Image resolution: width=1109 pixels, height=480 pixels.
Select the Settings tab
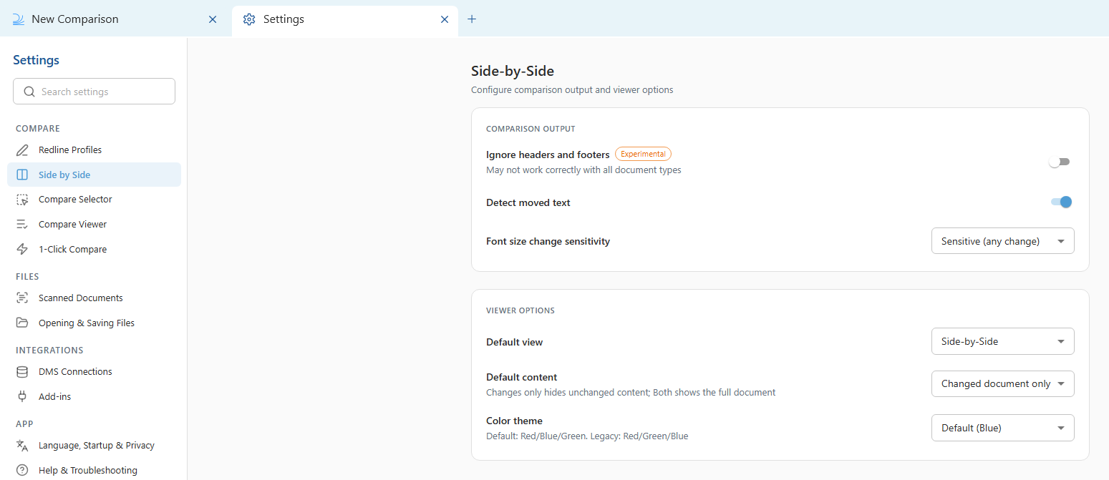[345, 20]
